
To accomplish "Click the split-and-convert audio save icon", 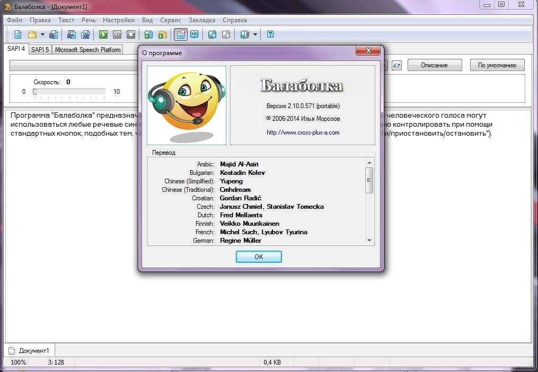I will pos(85,34).
